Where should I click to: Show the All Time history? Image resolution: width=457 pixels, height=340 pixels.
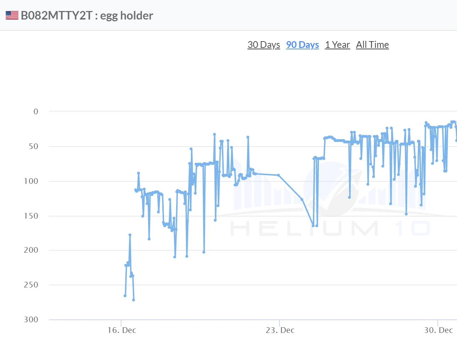pos(372,45)
